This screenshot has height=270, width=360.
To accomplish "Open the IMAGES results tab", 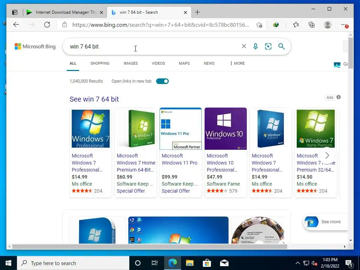I will 131,63.
